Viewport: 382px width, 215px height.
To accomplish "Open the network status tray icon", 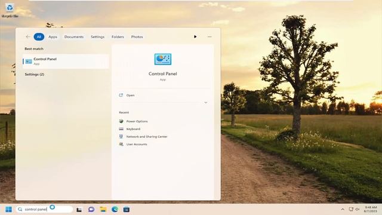I will click(x=351, y=209).
